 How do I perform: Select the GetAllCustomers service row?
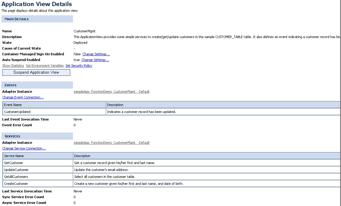coord(171,177)
